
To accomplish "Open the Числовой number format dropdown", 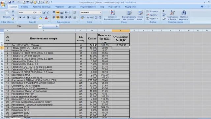I will tap(100, 13).
